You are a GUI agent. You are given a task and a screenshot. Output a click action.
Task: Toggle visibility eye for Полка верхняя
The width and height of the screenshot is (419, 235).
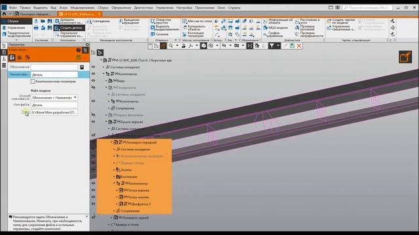[x=93, y=190]
